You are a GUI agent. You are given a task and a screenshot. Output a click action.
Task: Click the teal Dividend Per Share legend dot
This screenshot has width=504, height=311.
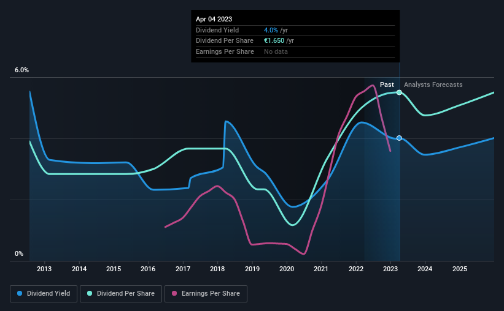point(90,293)
